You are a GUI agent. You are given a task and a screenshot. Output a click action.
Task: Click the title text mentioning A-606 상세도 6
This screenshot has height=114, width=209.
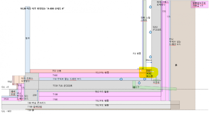tap(42, 9)
